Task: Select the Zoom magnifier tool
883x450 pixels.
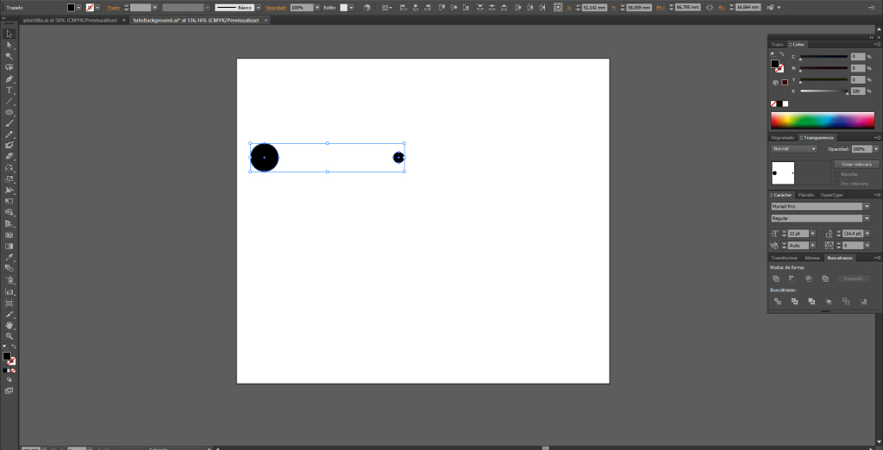Action: [x=9, y=335]
